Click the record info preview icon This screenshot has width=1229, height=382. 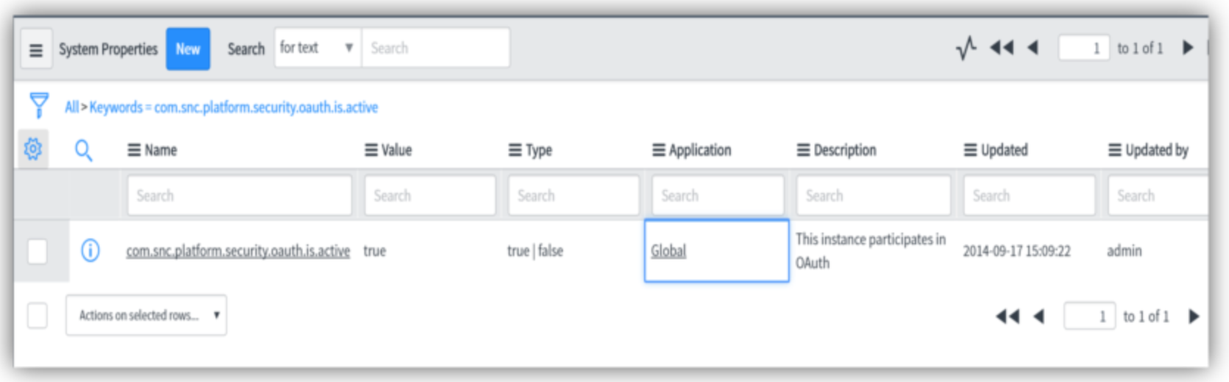[91, 251]
